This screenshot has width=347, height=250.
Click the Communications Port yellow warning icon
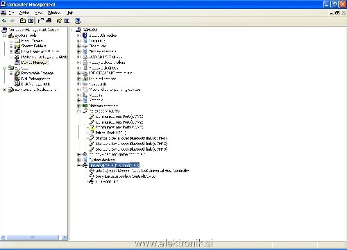tap(92, 127)
